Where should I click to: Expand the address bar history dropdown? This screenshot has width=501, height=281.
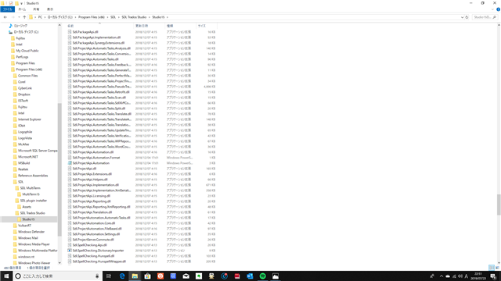pyautogui.click(x=462, y=17)
